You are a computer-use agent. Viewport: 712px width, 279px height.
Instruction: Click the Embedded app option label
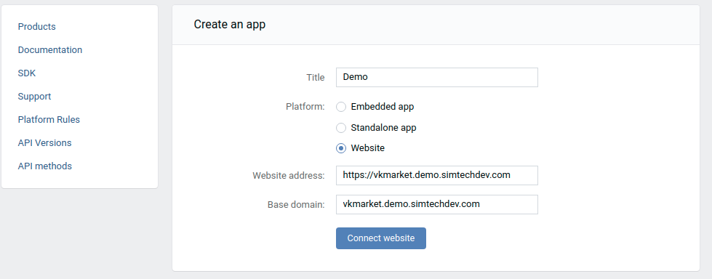[383, 107]
